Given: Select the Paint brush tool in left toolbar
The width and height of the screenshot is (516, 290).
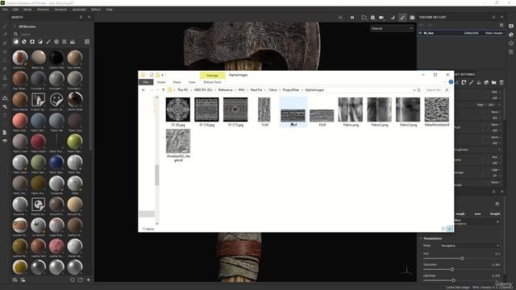Looking at the screenshot, I should [x=5, y=26].
